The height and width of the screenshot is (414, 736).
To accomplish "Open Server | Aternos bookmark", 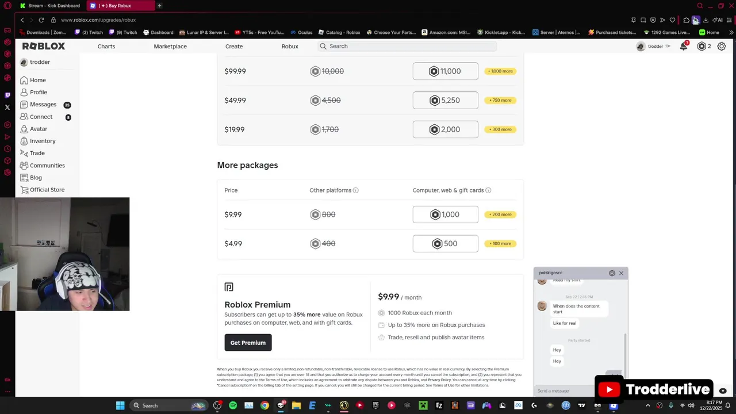I will (x=556, y=32).
